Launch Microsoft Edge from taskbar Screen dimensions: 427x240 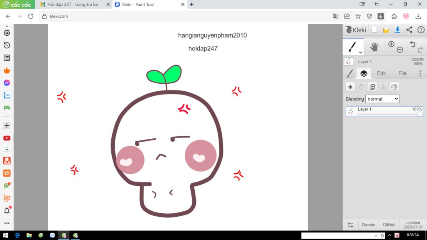[x=18, y=235]
